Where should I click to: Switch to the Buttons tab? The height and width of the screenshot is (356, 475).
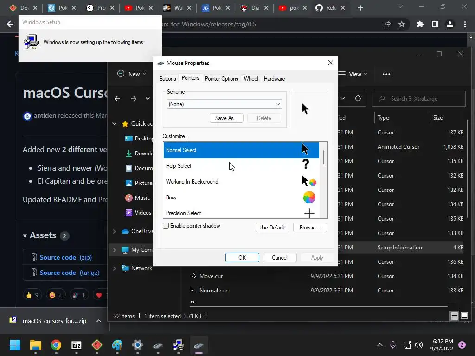(x=167, y=79)
